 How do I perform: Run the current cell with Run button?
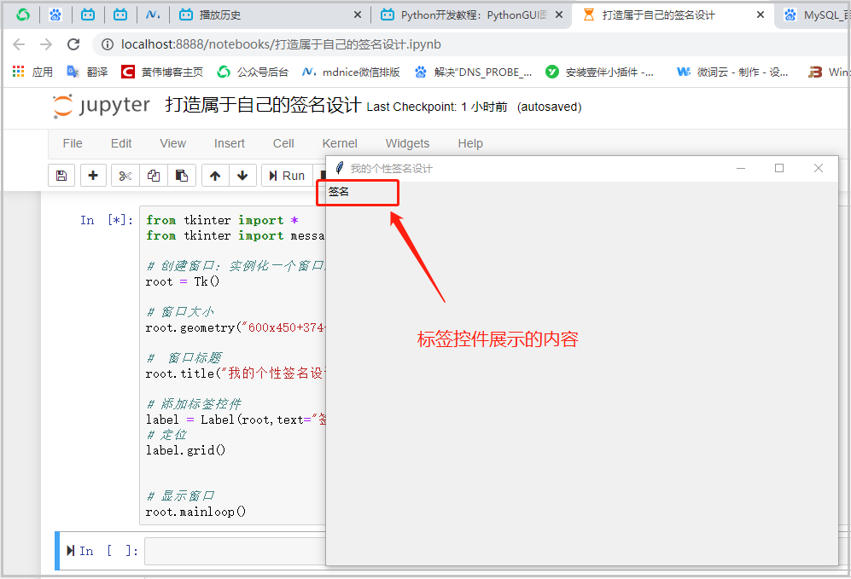point(288,175)
